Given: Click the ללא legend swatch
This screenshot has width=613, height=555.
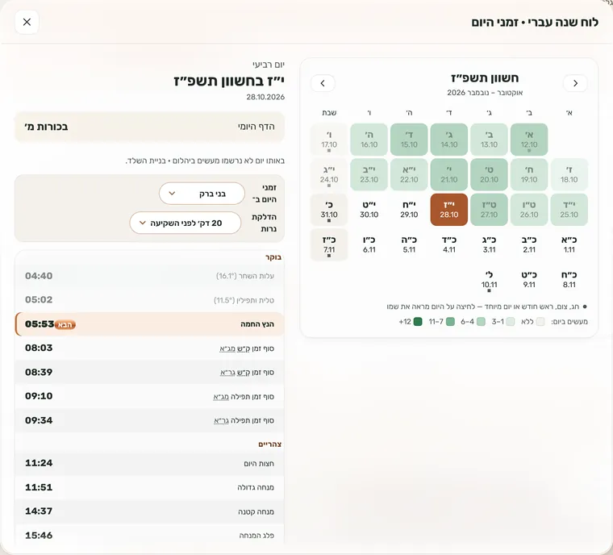Looking at the screenshot, I should tap(540, 322).
